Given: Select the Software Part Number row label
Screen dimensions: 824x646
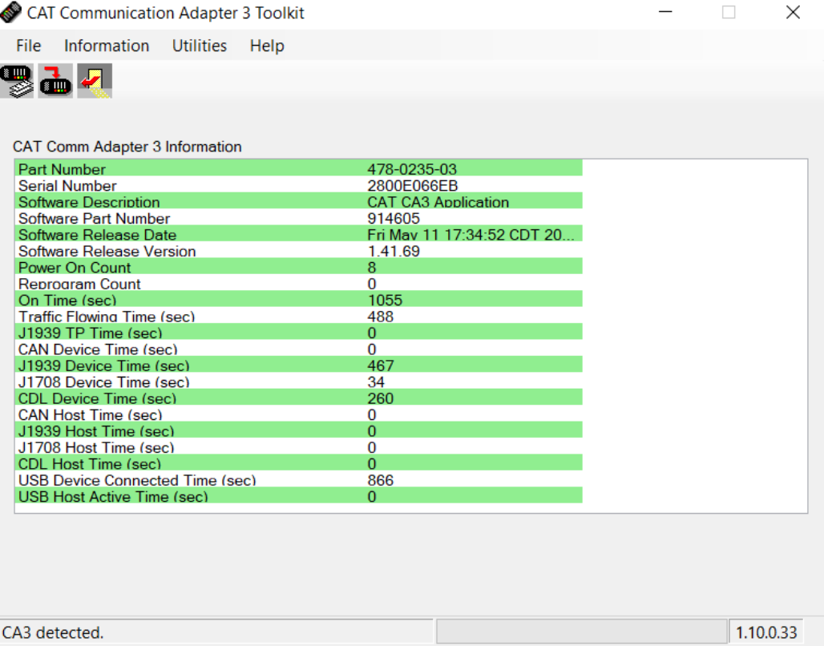Looking at the screenshot, I should tap(94, 218).
